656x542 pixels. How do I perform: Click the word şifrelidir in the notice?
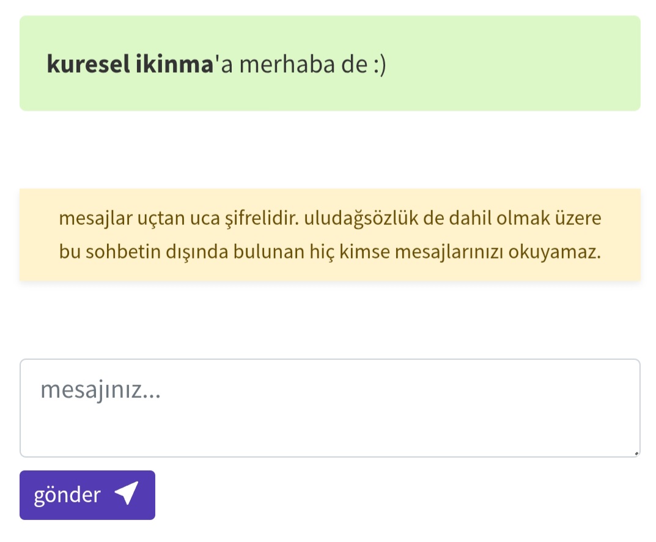[x=258, y=219]
